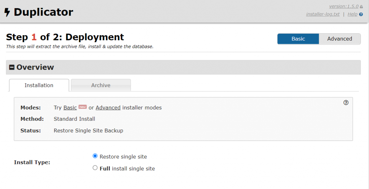Open the Installation tab
This screenshot has width=369, height=189.
coord(39,86)
